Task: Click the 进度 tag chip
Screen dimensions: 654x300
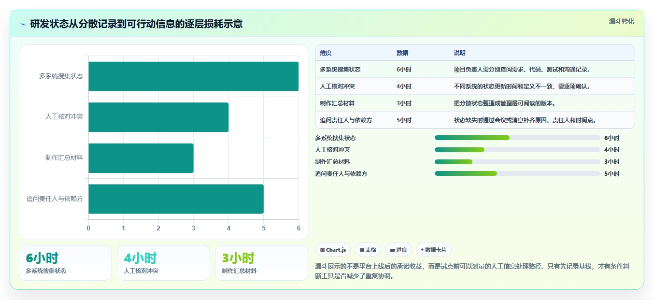Action: click(398, 250)
